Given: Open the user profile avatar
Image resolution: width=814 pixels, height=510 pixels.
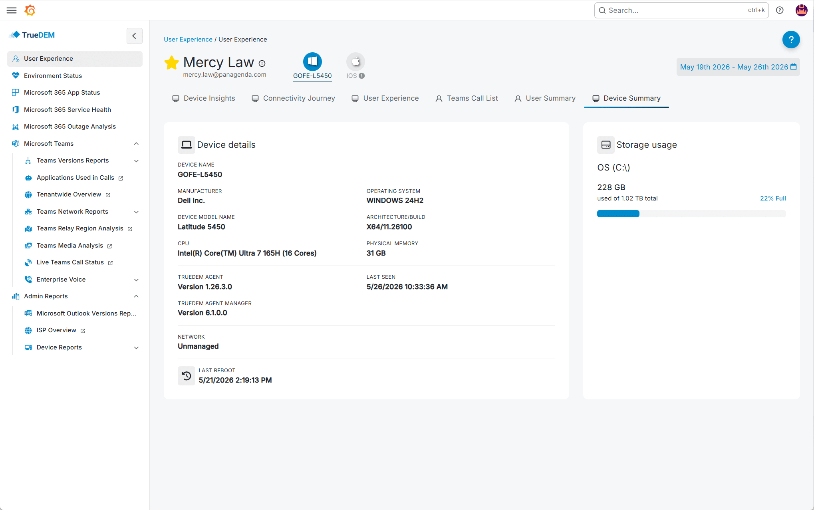Looking at the screenshot, I should click(x=802, y=10).
